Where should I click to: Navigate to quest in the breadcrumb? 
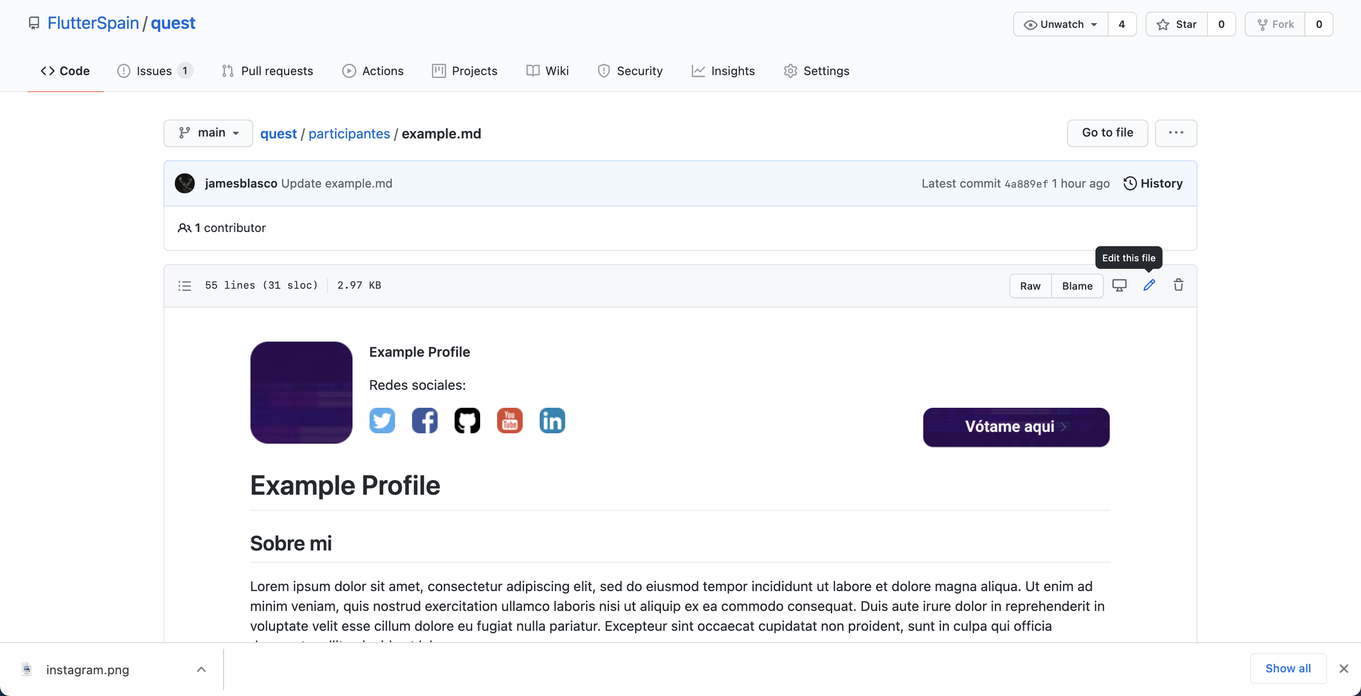278,134
